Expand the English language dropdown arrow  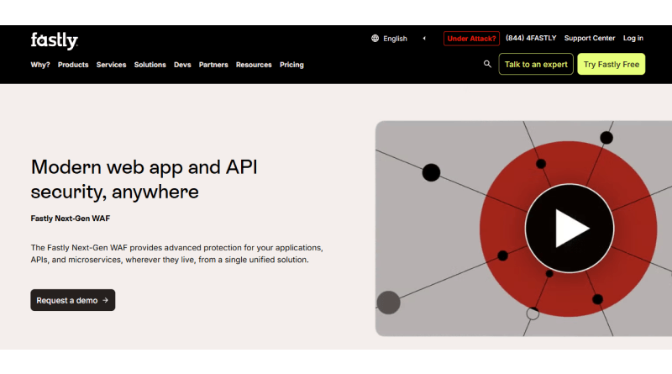tap(424, 38)
